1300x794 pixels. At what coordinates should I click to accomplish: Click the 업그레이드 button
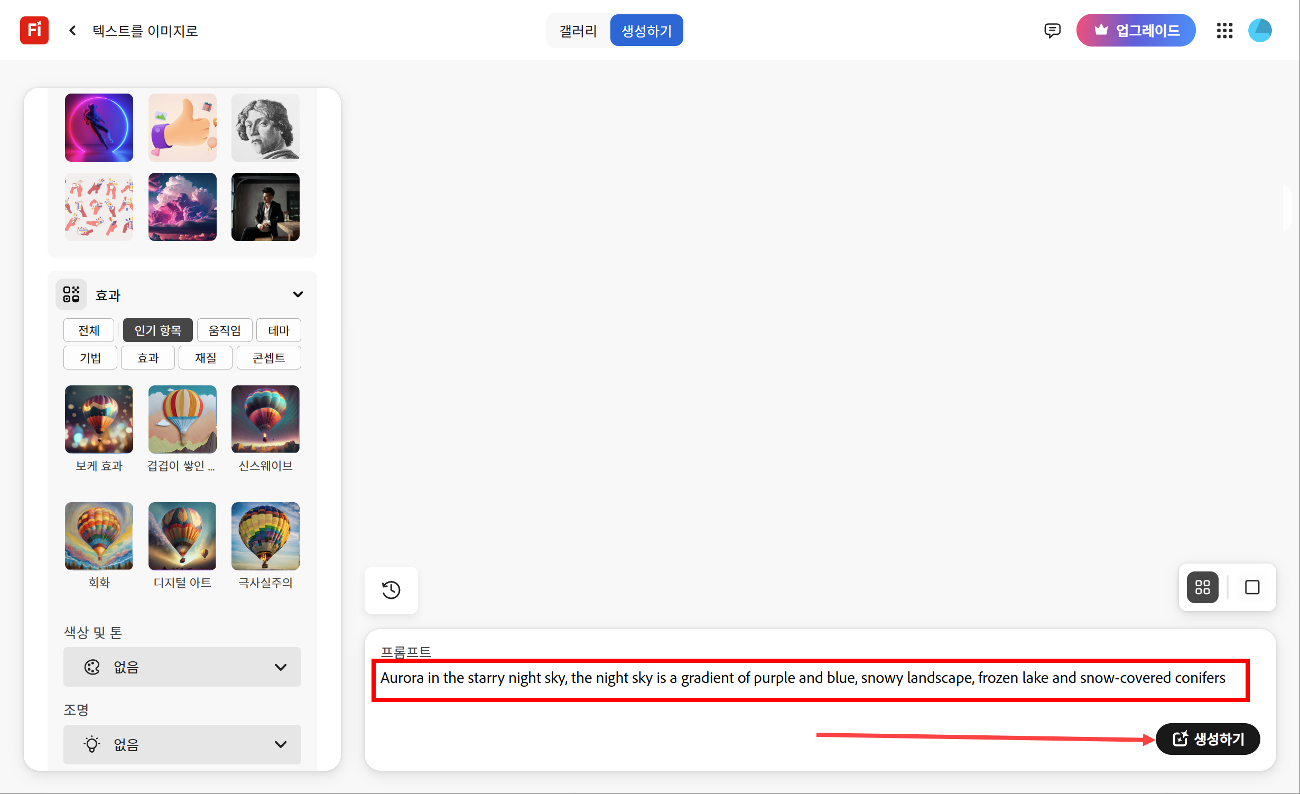(1136, 31)
